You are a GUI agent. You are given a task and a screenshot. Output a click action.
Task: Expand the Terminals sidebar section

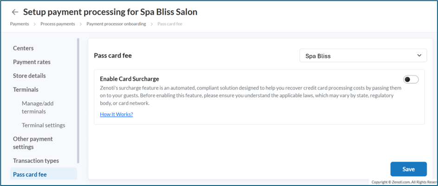tap(26, 89)
